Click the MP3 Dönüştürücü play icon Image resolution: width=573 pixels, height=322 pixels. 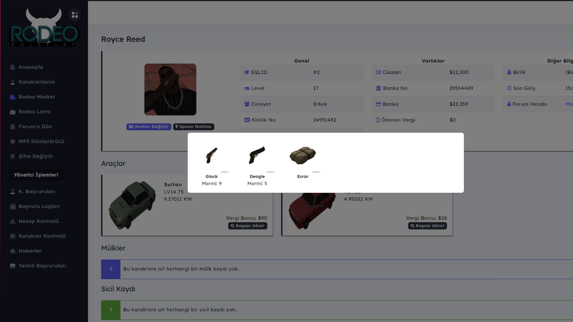tap(13, 141)
